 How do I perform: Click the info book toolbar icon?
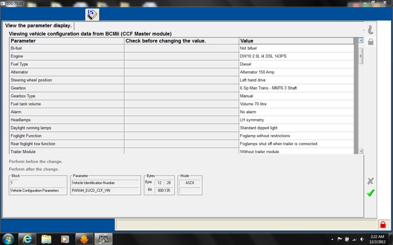92,14
